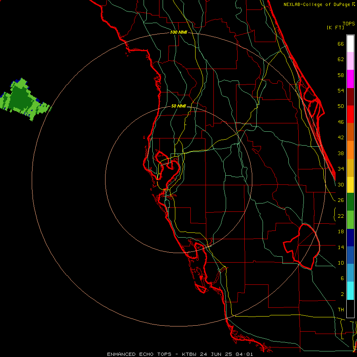Click the '38' legend value
357x357 pixels.
[x=341, y=154]
